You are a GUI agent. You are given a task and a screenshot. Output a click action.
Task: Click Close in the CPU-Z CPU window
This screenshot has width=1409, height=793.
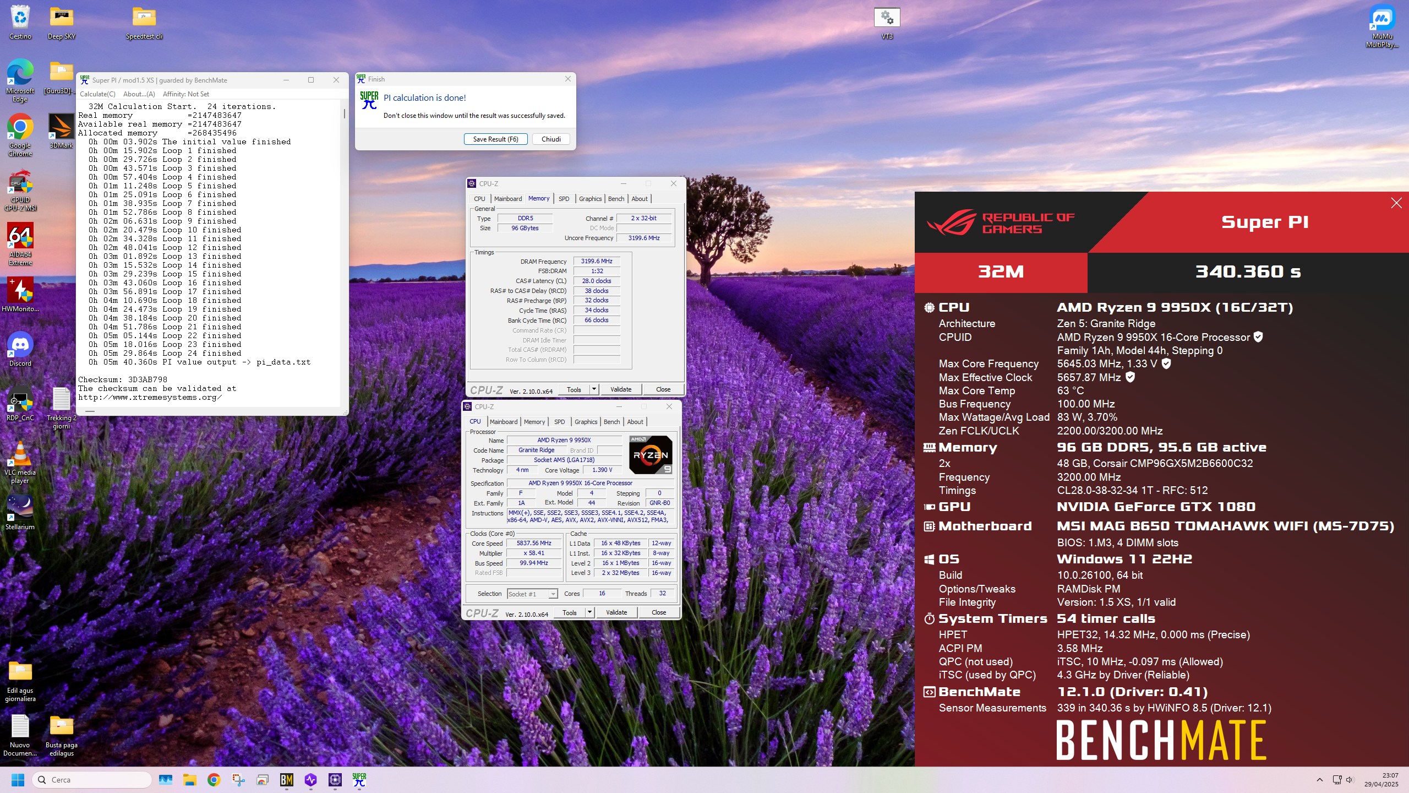(659, 612)
